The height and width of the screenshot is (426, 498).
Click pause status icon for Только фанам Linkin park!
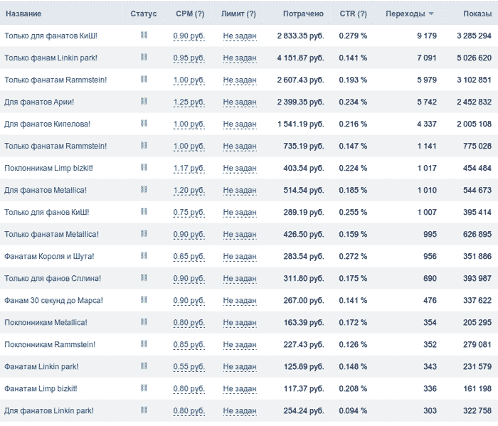coord(144,57)
